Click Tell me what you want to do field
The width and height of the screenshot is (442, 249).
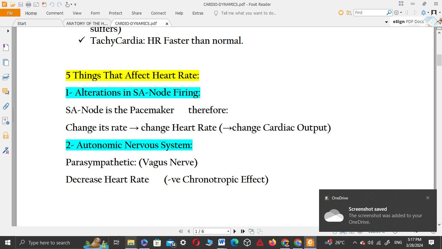(x=249, y=13)
